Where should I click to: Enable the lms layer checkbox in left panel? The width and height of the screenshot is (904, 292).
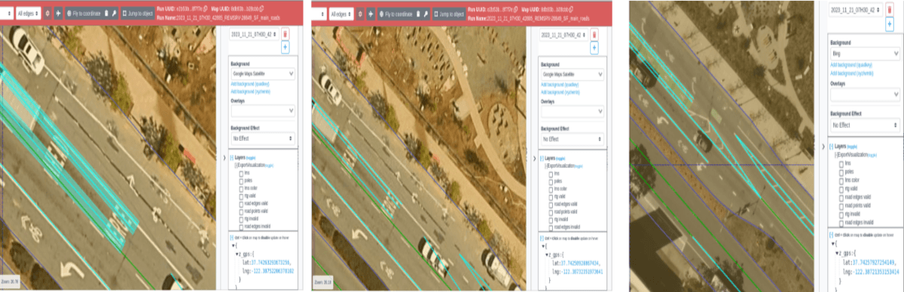[241, 173]
